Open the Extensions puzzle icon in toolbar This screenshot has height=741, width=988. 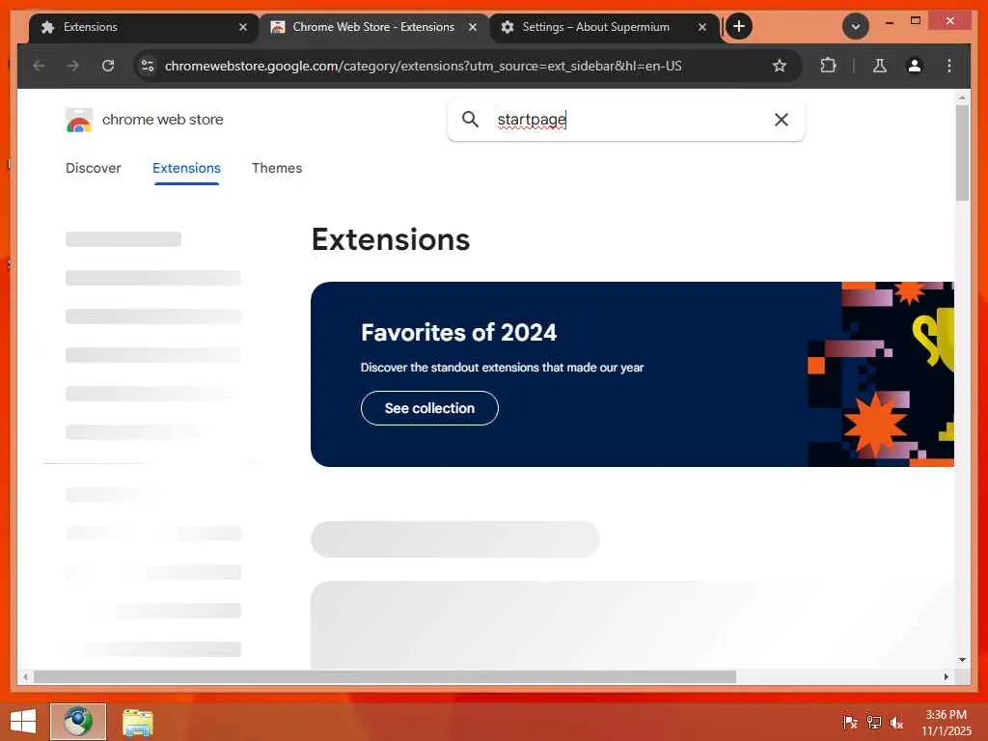pos(828,66)
